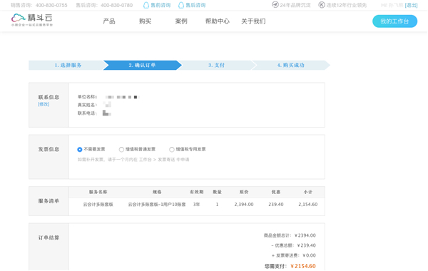Click step 4. 购买成功 in progress bar
The width and height of the screenshot is (428, 271).
click(x=291, y=65)
